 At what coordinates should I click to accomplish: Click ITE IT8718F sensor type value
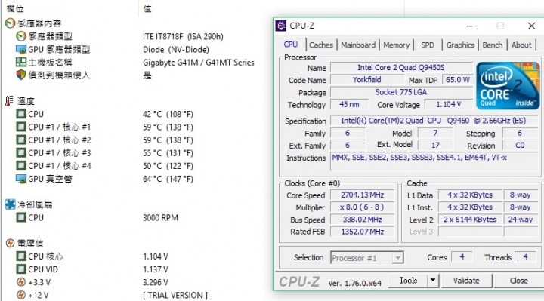point(183,36)
